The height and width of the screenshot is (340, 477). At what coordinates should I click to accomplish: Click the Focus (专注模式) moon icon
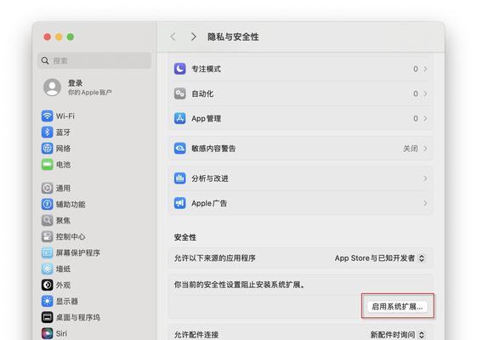point(179,69)
